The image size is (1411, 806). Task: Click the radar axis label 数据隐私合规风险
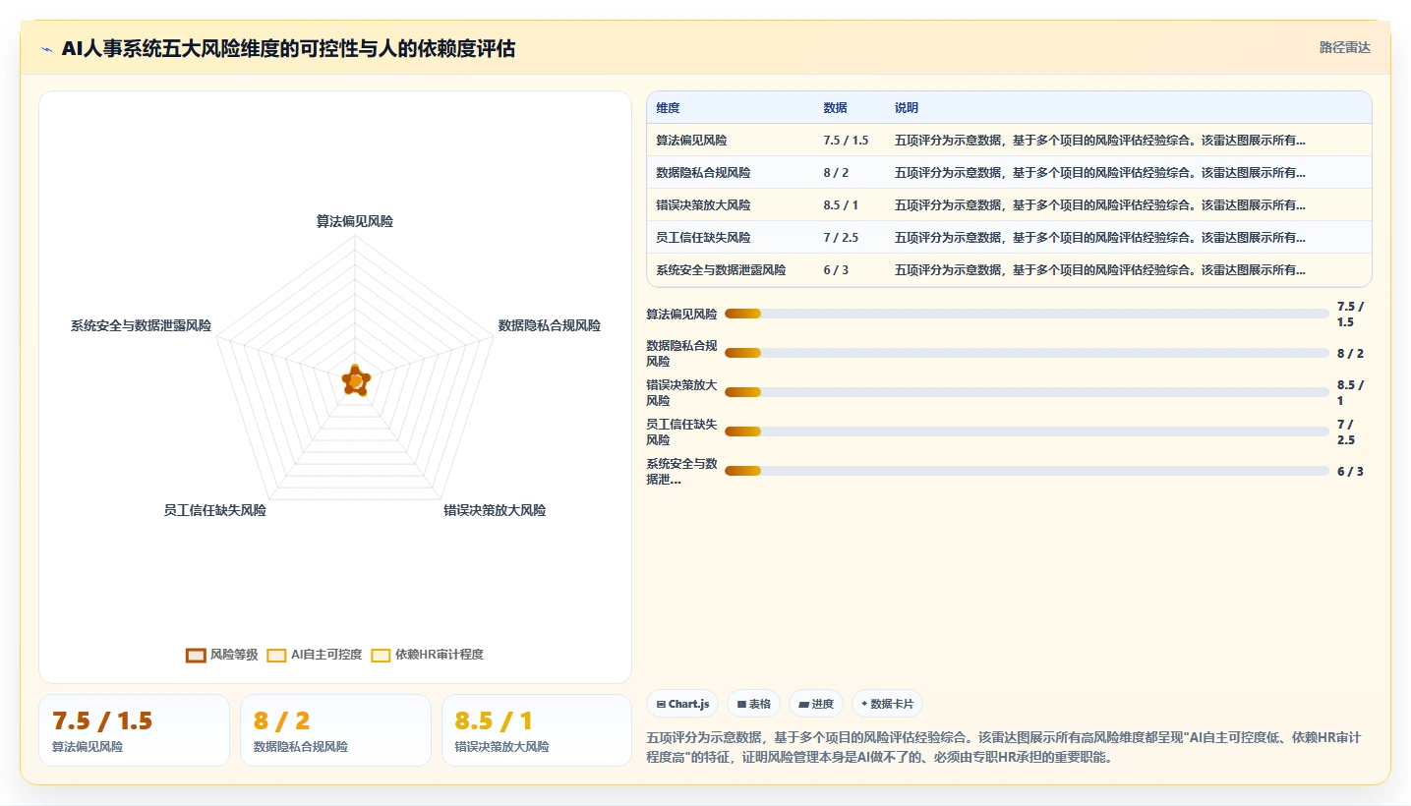[x=550, y=325]
